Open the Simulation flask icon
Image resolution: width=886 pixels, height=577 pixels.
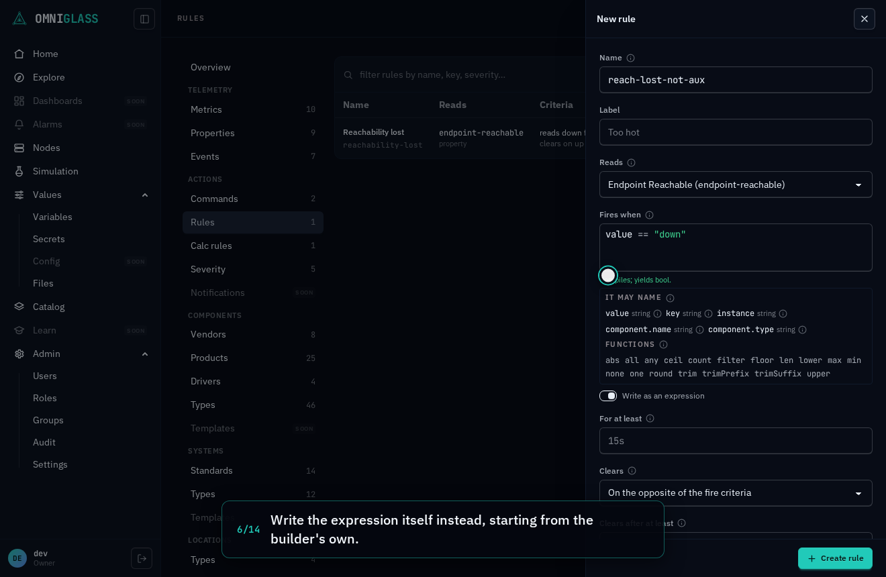[19, 171]
